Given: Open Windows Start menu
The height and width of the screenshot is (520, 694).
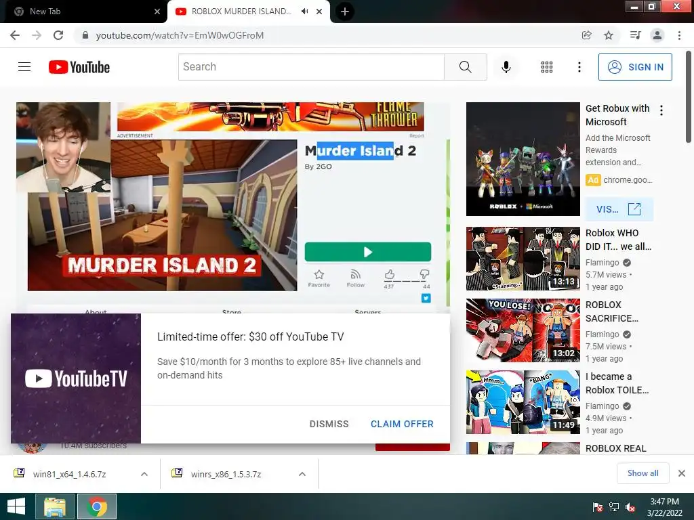Looking at the screenshot, I should pyautogui.click(x=16, y=506).
